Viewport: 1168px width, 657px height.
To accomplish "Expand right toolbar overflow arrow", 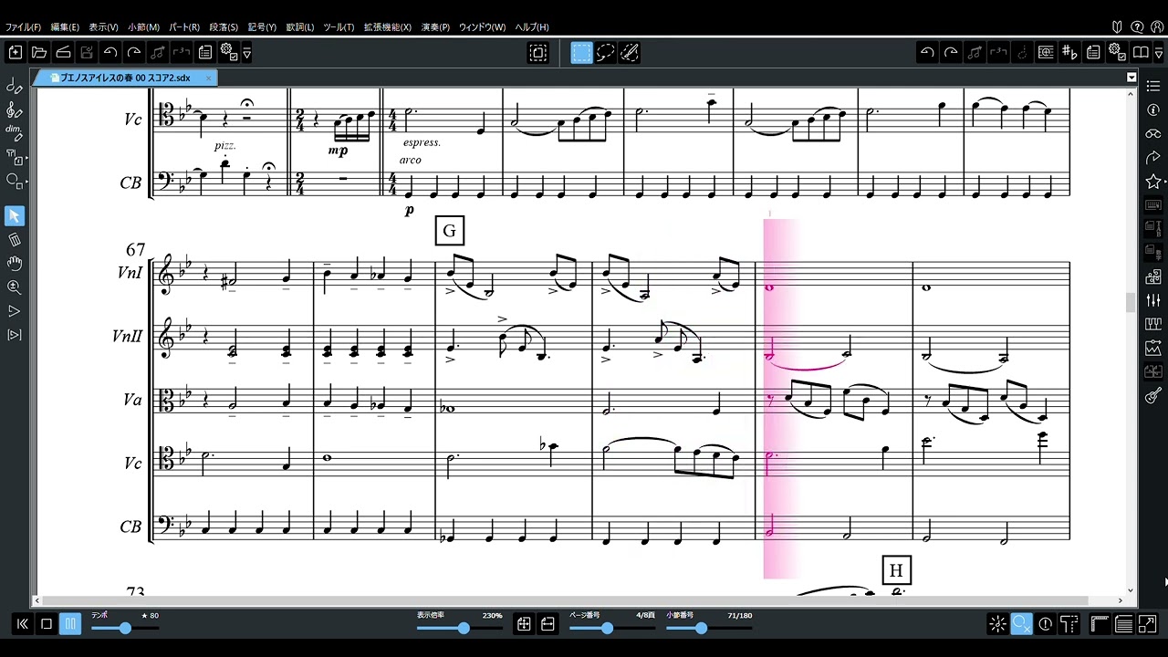I will point(1158,54).
